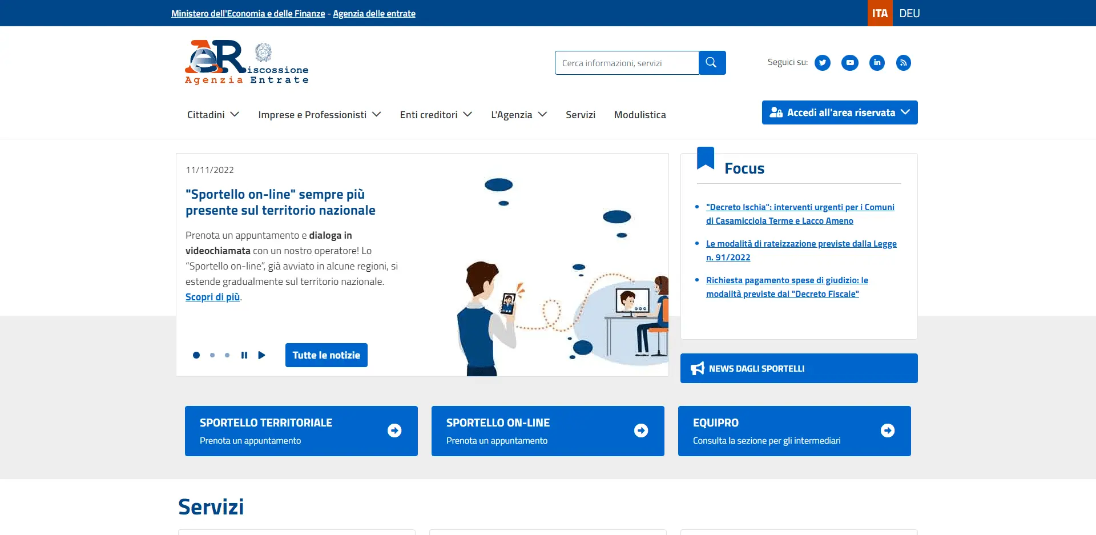Play the news carousel
This screenshot has width=1096, height=535.
[x=261, y=355]
